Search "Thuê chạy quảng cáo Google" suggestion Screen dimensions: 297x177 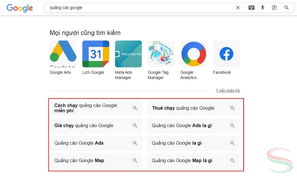tap(193, 108)
